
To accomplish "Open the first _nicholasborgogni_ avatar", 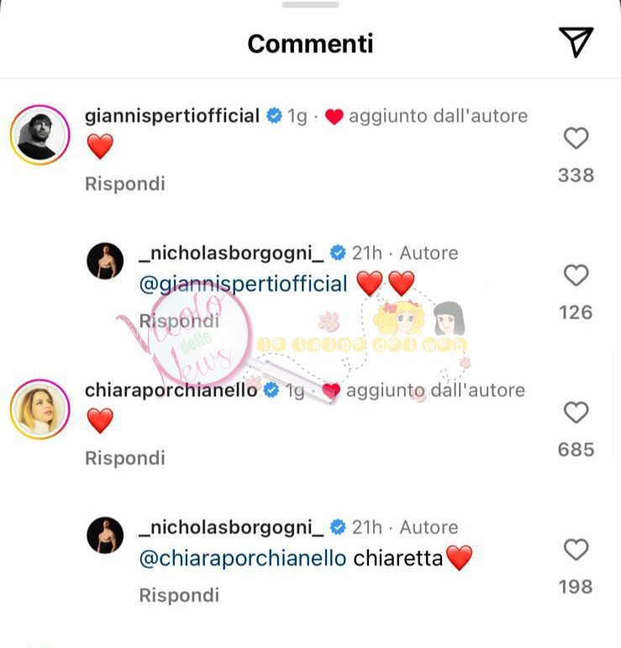I will tap(105, 261).
